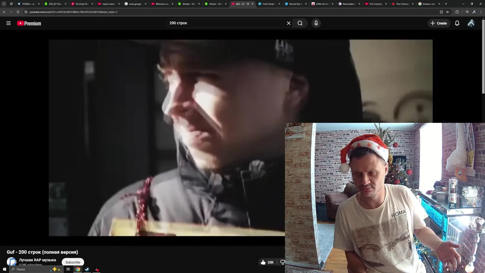The height and width of the screenshot is (273, 485).
Task: Switch to the Delta Air Lines tab
Action: coord(322,4)
